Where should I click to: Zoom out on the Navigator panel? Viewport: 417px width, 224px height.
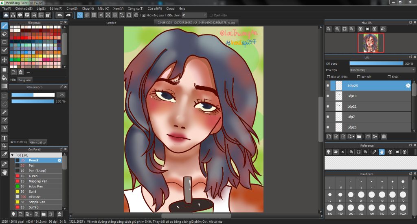pos(351,29)
